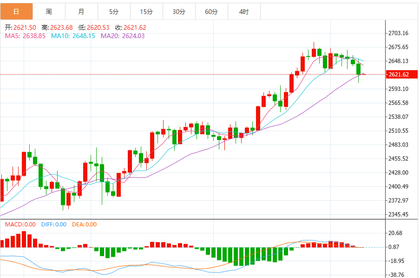Click the 开: 2621.50 open price readout

20,27
